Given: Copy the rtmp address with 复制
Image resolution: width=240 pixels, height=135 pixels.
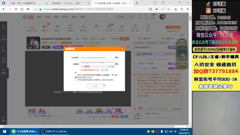Looking at the screenshot, I should pyautogui.click(x=117, y=58).
